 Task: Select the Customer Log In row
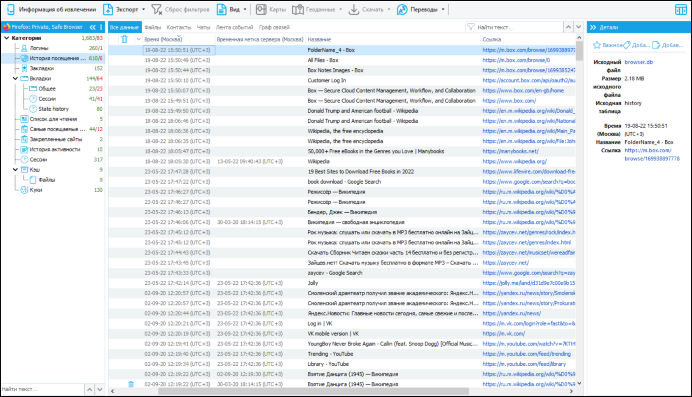[x=342, y=81]
